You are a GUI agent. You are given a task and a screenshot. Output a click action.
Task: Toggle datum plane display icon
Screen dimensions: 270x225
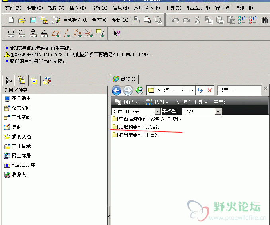point(56,33)
